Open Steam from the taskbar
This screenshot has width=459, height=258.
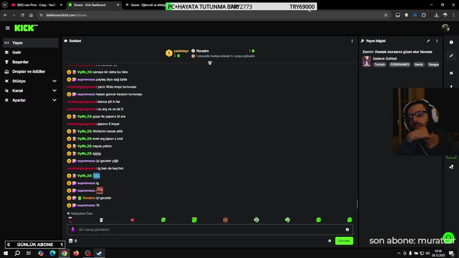click(x=99, y=253)
